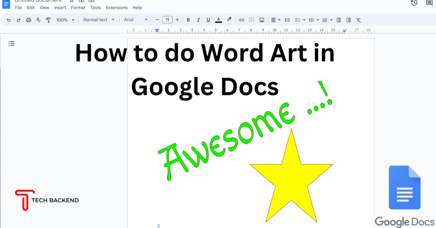Viewport: 436px width, 228px height.
Task: Click the text color A icon
Action: click(218, 20)
